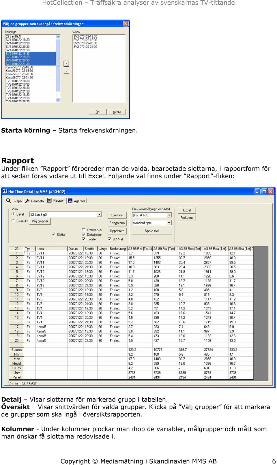Select 22 Jan Big5 in Befintliga list
277x465 pixels.
click(31, 36)
